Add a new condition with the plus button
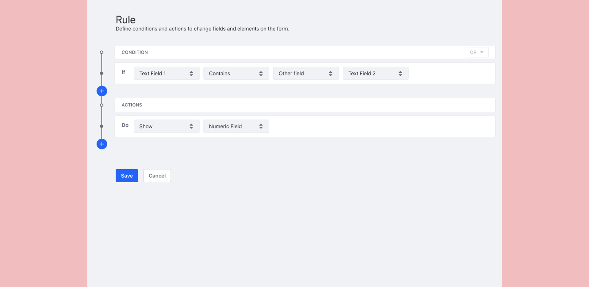 point(102,91)
